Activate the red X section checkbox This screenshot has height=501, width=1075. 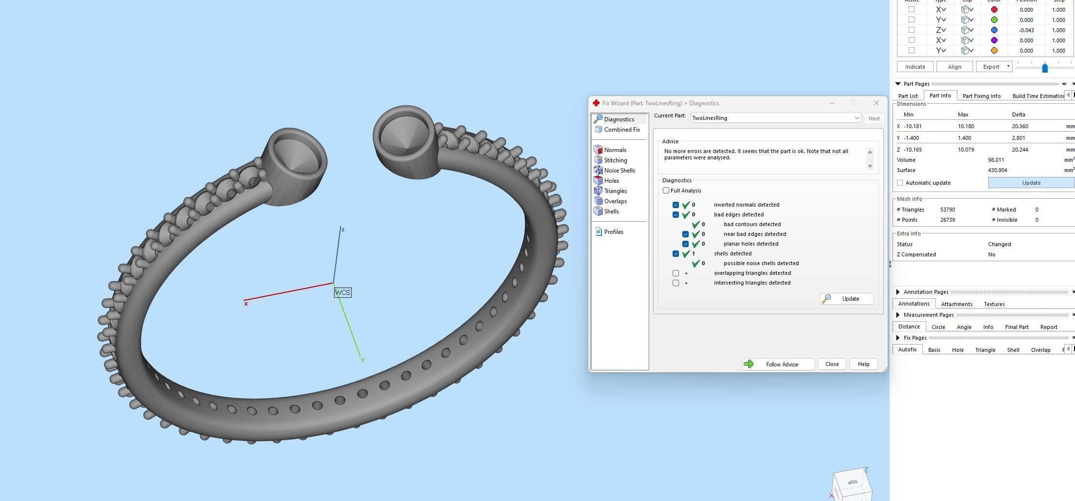(x=911, y=9)
